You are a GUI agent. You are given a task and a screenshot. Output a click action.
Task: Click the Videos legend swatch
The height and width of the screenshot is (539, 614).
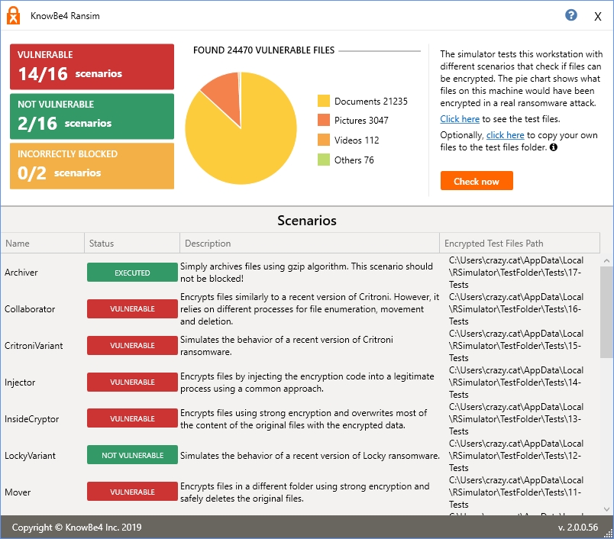(324, 140)
